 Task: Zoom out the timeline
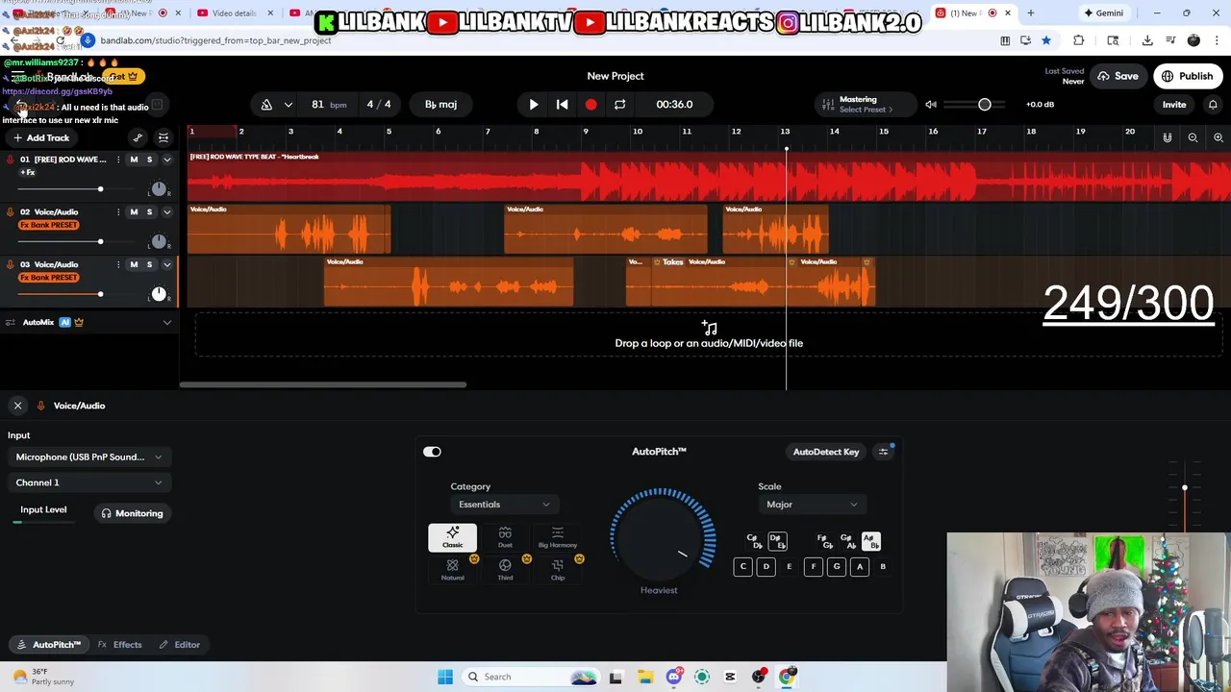coord(1193,137)
